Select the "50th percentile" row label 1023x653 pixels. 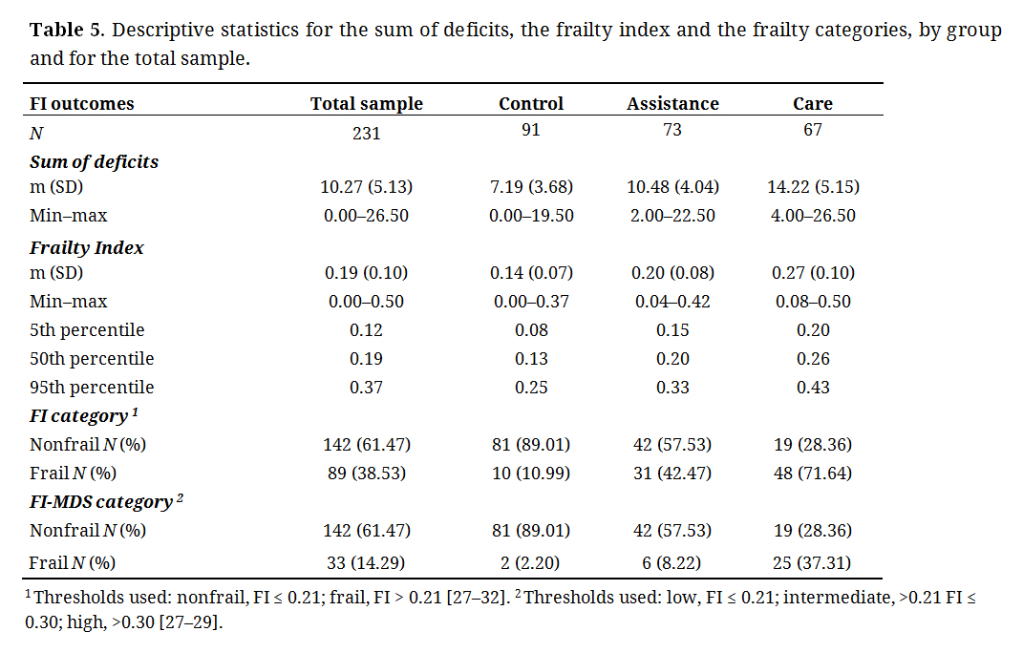[92, 359]
